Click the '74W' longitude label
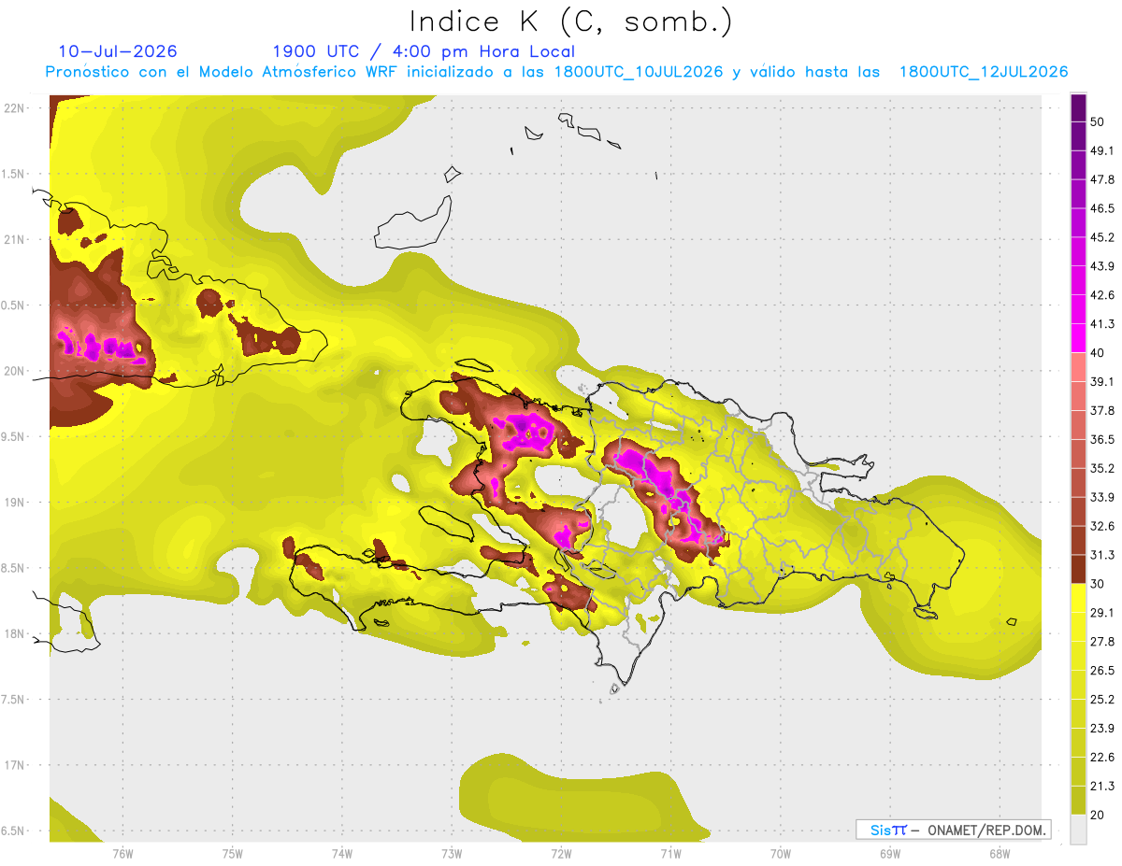Image resolution: width=1122 pixels, height=866 pixels. point(341,853)
